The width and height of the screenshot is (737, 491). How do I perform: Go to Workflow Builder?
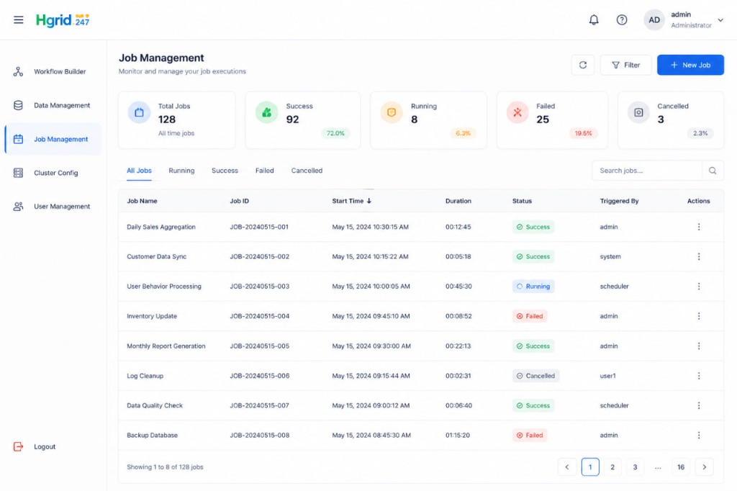click(x=53, y=71)
